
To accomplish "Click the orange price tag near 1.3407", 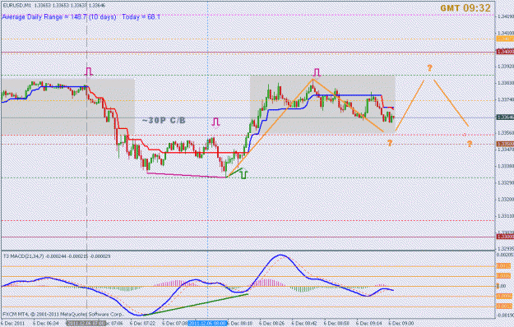I will [505, 39].
